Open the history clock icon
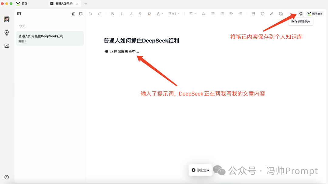Viewport: 328px width, 184px height. (x=7, y=177)
